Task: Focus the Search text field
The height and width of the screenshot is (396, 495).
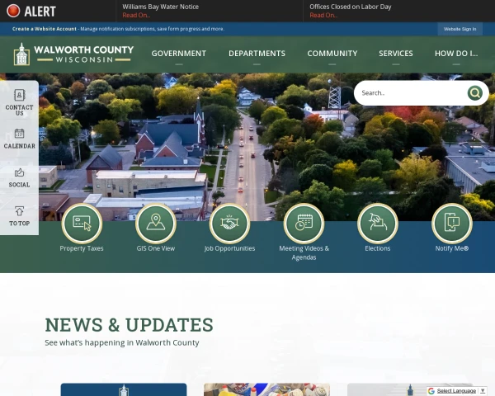Action: click(x=410, y=93)
